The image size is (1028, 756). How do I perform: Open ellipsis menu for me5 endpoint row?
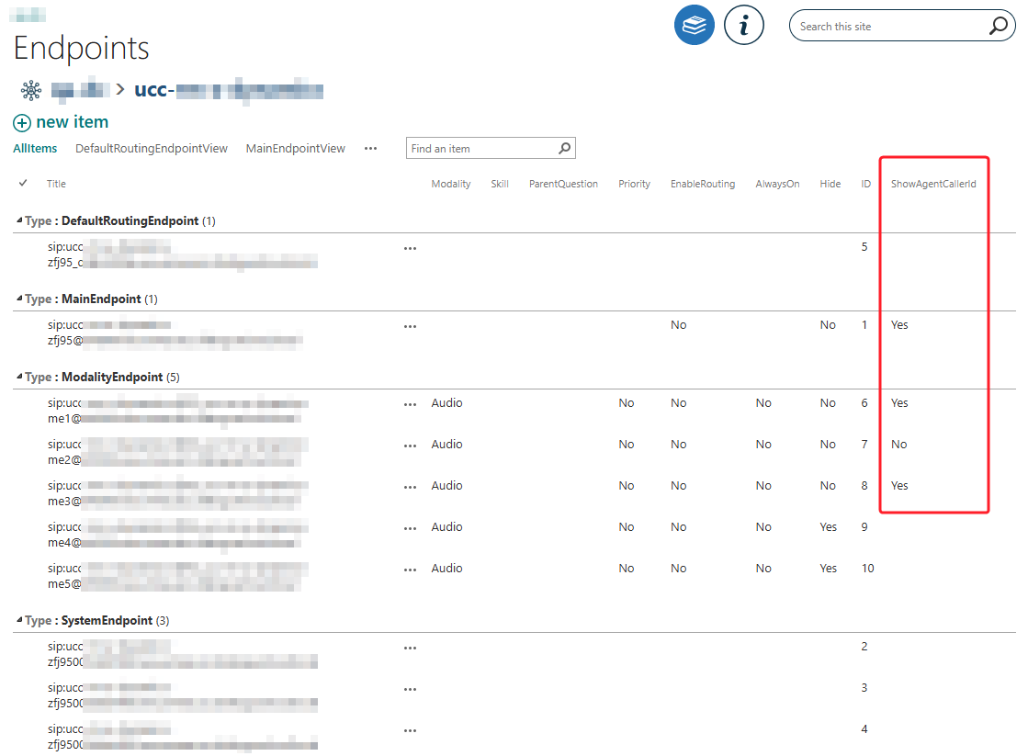[410, 570]
